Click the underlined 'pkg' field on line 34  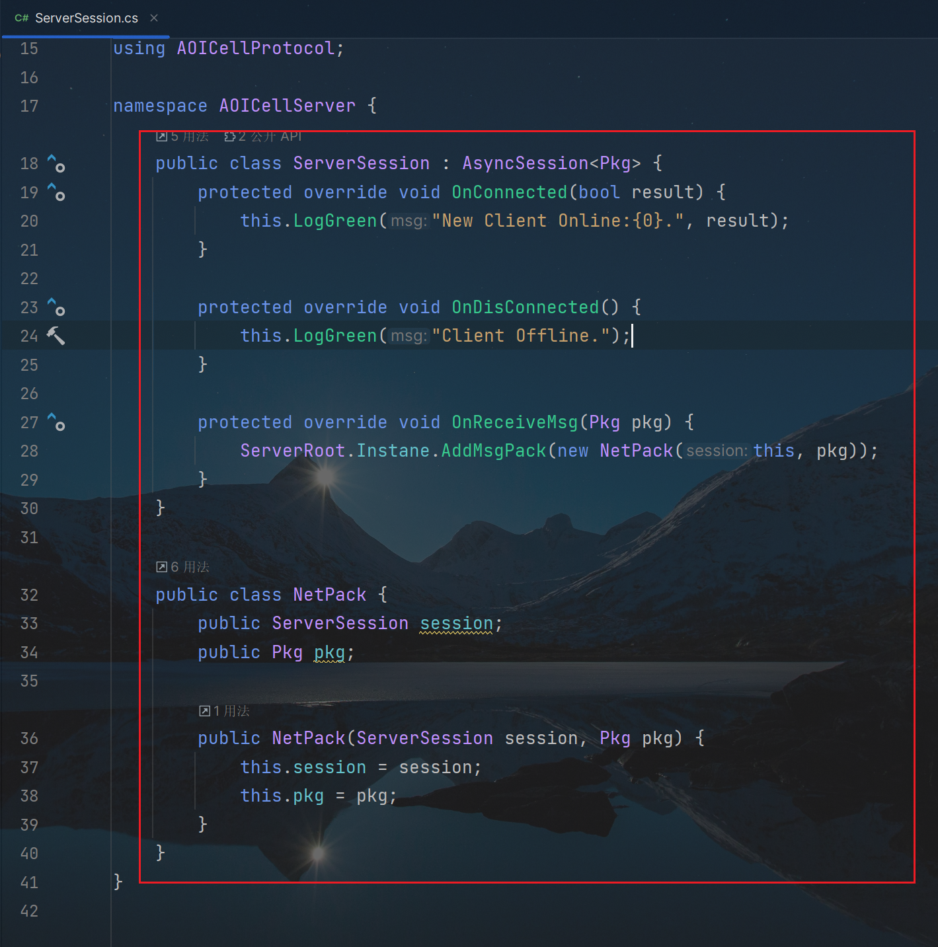(x=330, y=653)
